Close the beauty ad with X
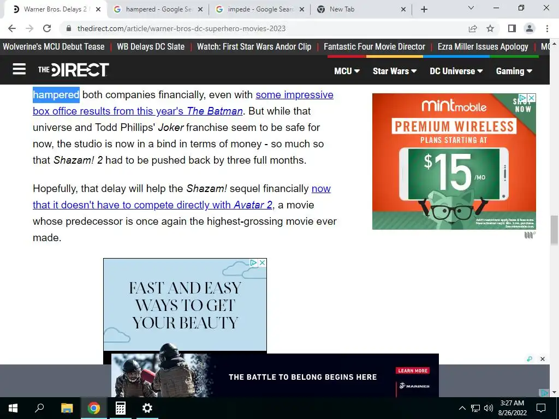Image resolution: width=559 pixels, height=419 pixels. 262,262
